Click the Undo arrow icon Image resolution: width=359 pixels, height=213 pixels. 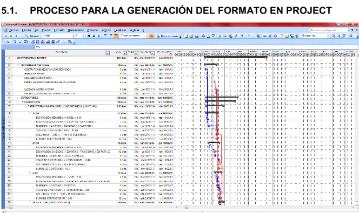(242, 36)
